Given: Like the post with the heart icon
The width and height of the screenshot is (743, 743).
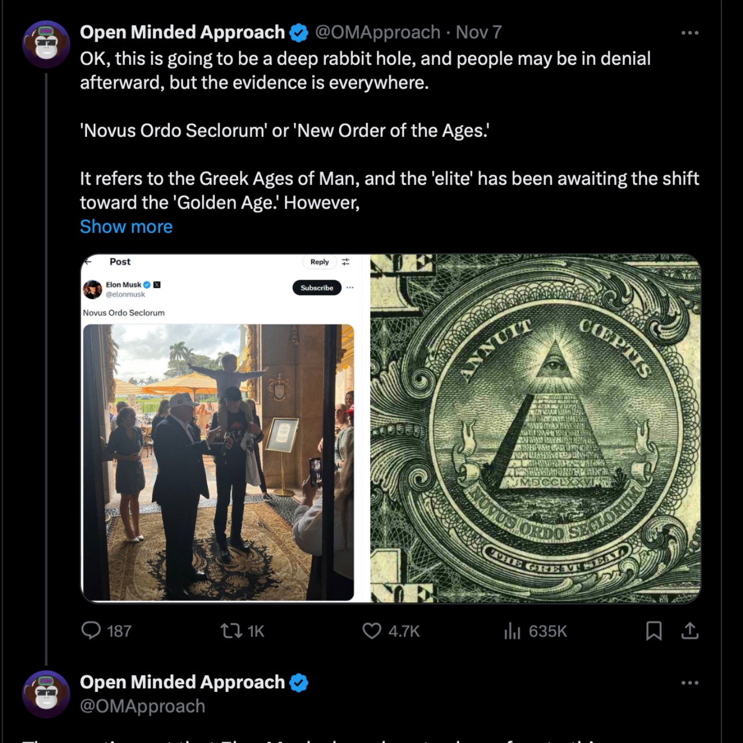Looking at the screenshot, I should point(371,630).
